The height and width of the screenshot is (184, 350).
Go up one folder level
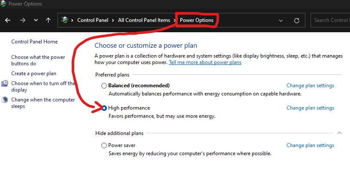coord(48,20)
